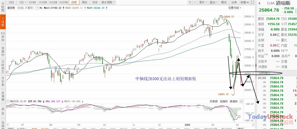
Task: Open F10资料 in left sidebar
Action: click(x=3, y=36)
